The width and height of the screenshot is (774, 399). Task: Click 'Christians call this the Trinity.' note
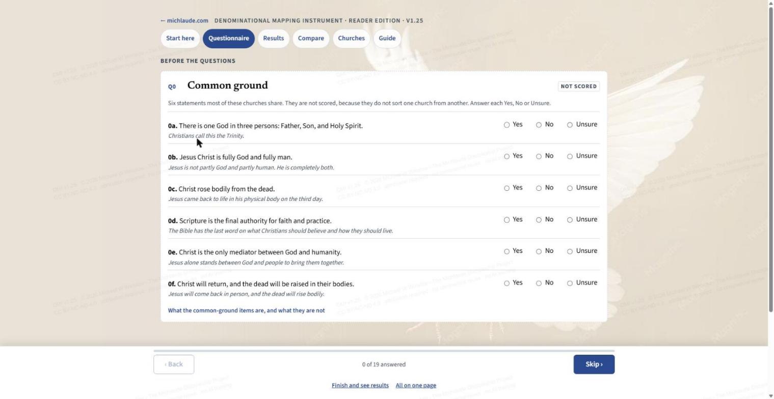206,136
